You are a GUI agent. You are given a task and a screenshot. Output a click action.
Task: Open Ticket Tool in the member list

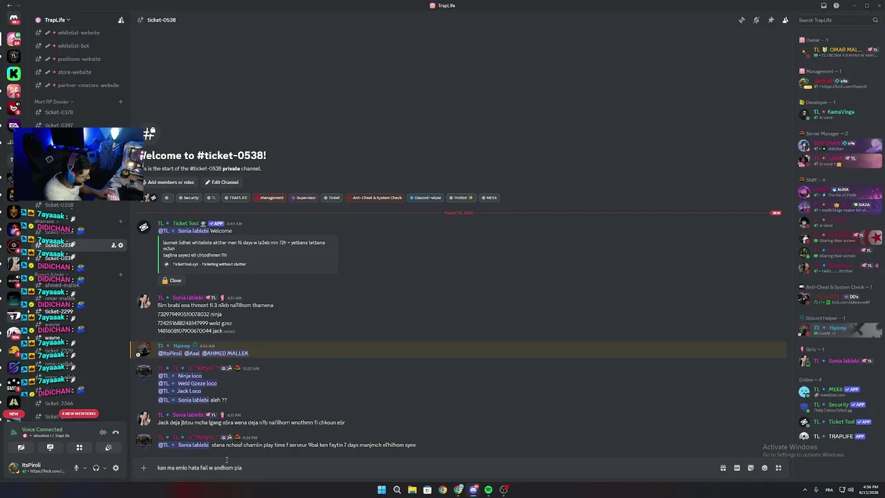pyautogui.click(x=840, y=422)
